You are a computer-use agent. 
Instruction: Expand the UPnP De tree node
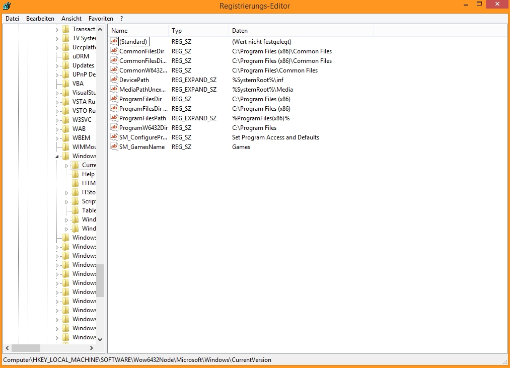point(57,75)
